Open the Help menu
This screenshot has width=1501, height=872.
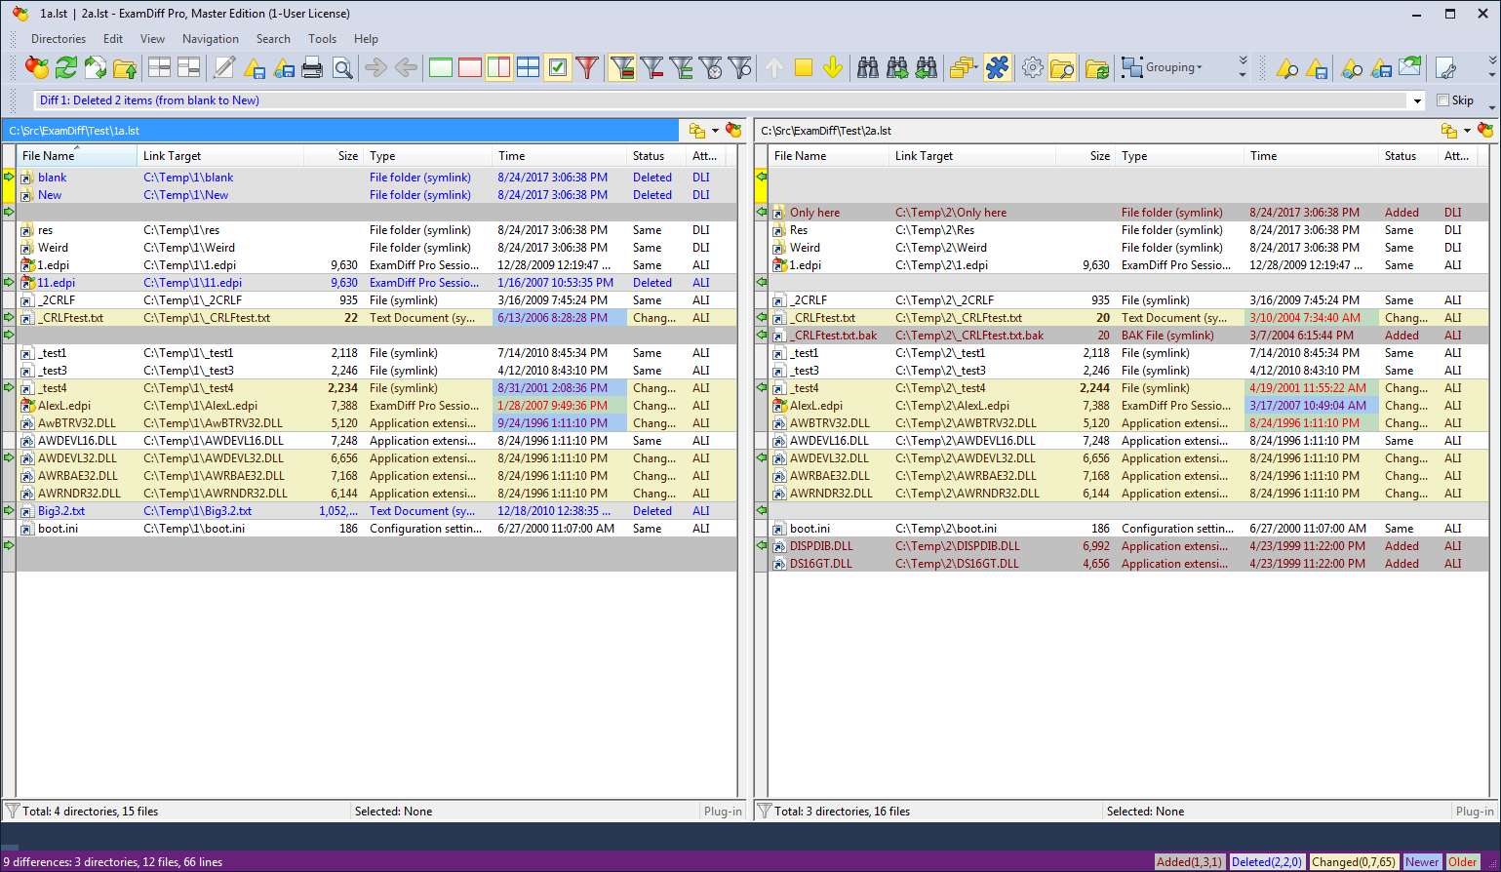point(366,39)
